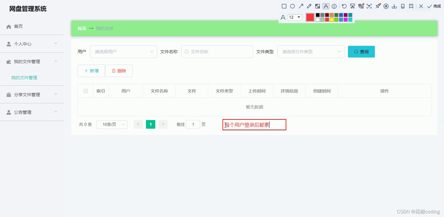Undo the last annotation

click(344, 6)
